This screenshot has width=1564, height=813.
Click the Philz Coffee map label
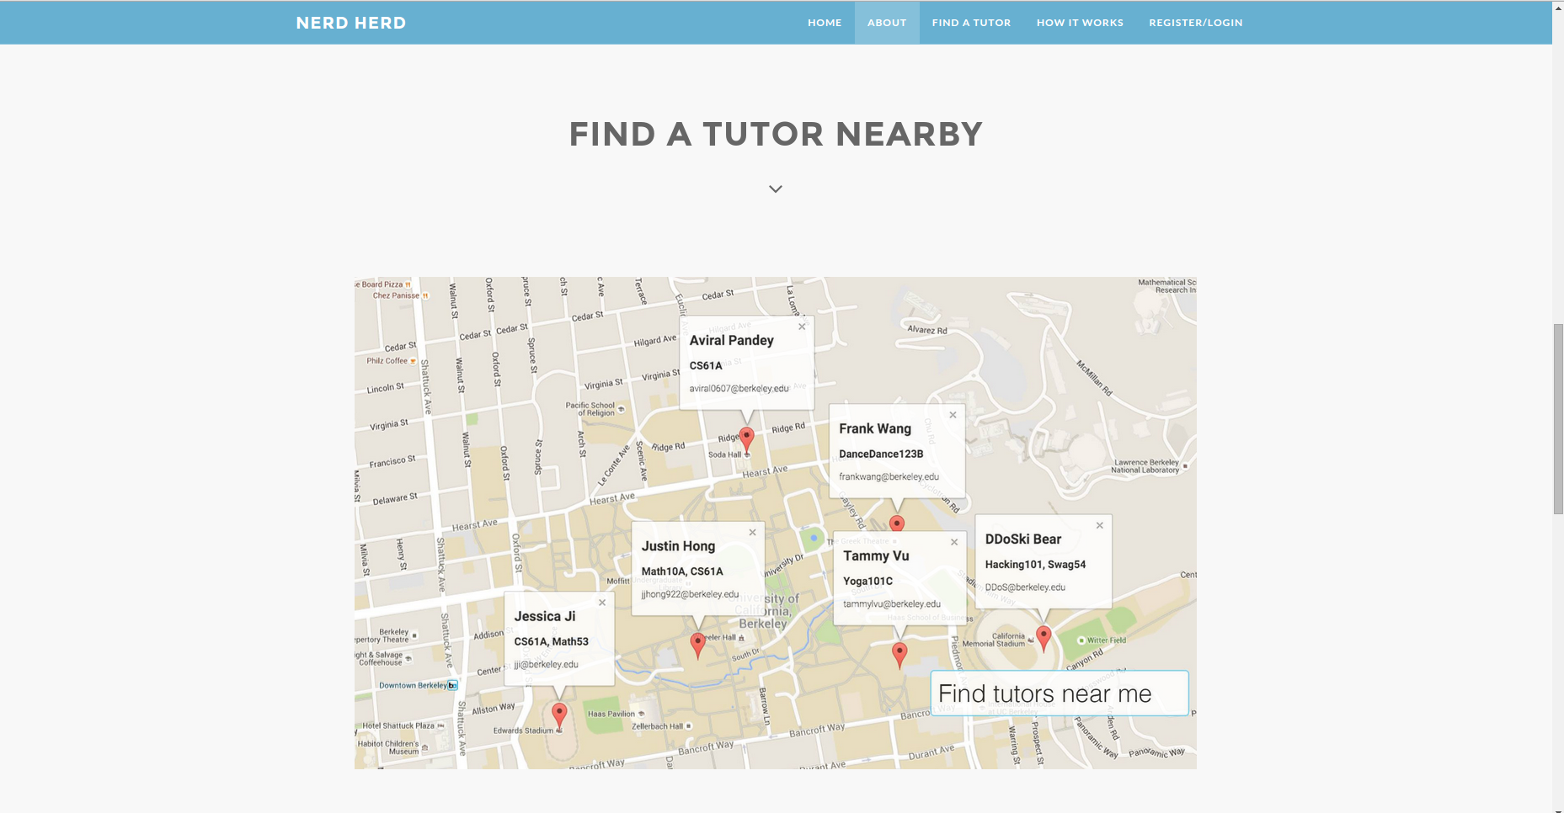387,360
